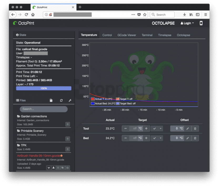Viewport: 218px width, 186px height.
Task: Open the TPK folder
Action: 22,145
